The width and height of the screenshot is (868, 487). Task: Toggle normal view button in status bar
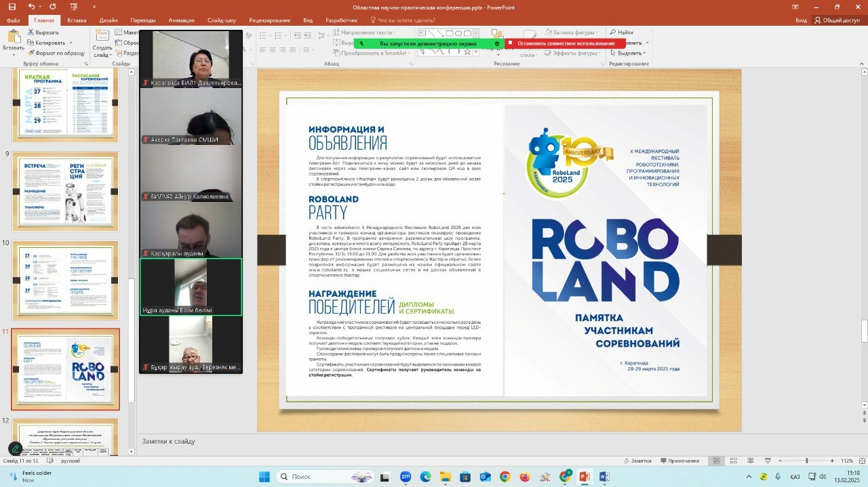point(717,461)
